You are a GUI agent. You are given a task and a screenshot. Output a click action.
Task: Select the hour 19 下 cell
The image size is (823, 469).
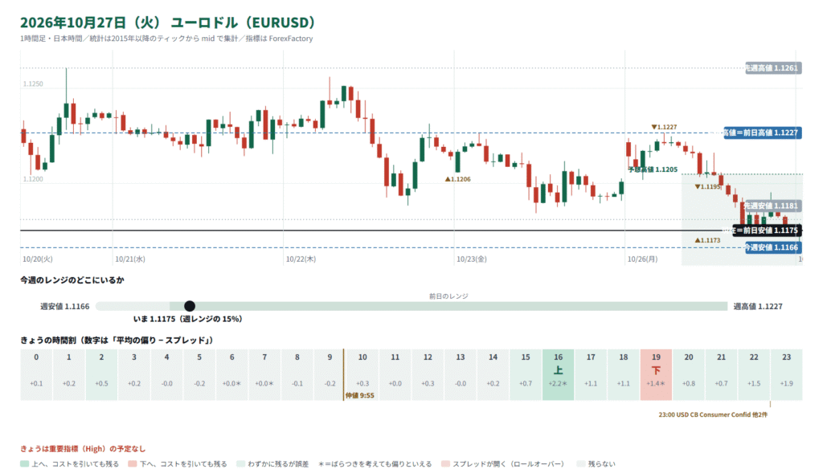[x=656, y=374]
